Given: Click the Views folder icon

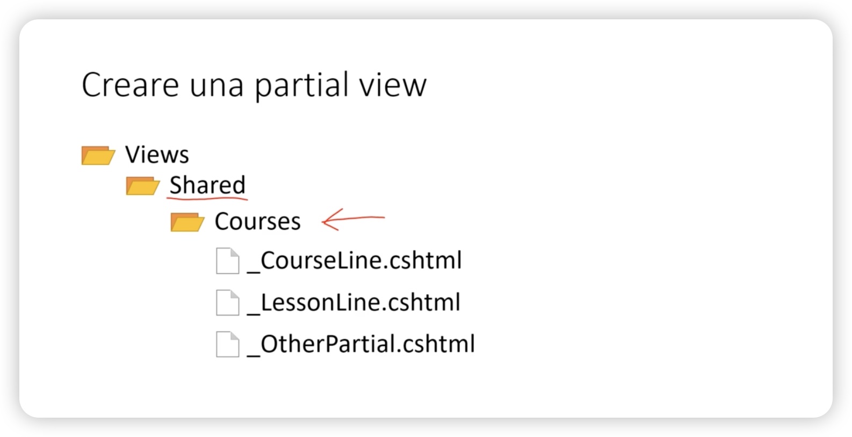Looking at the screenshot, I should pyautogui.click(x=98, y=155).
